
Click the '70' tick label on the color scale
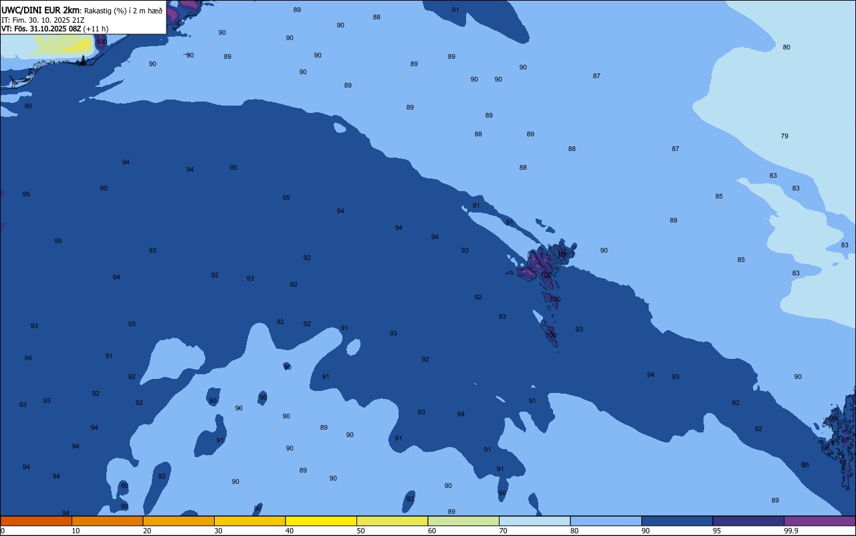(x=504, y=531)
